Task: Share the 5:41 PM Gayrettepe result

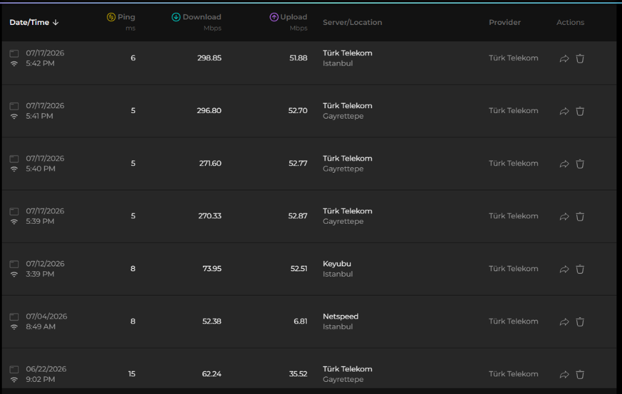Action: 564,112
